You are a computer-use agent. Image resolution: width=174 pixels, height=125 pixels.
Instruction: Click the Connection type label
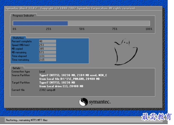[21, 72]
